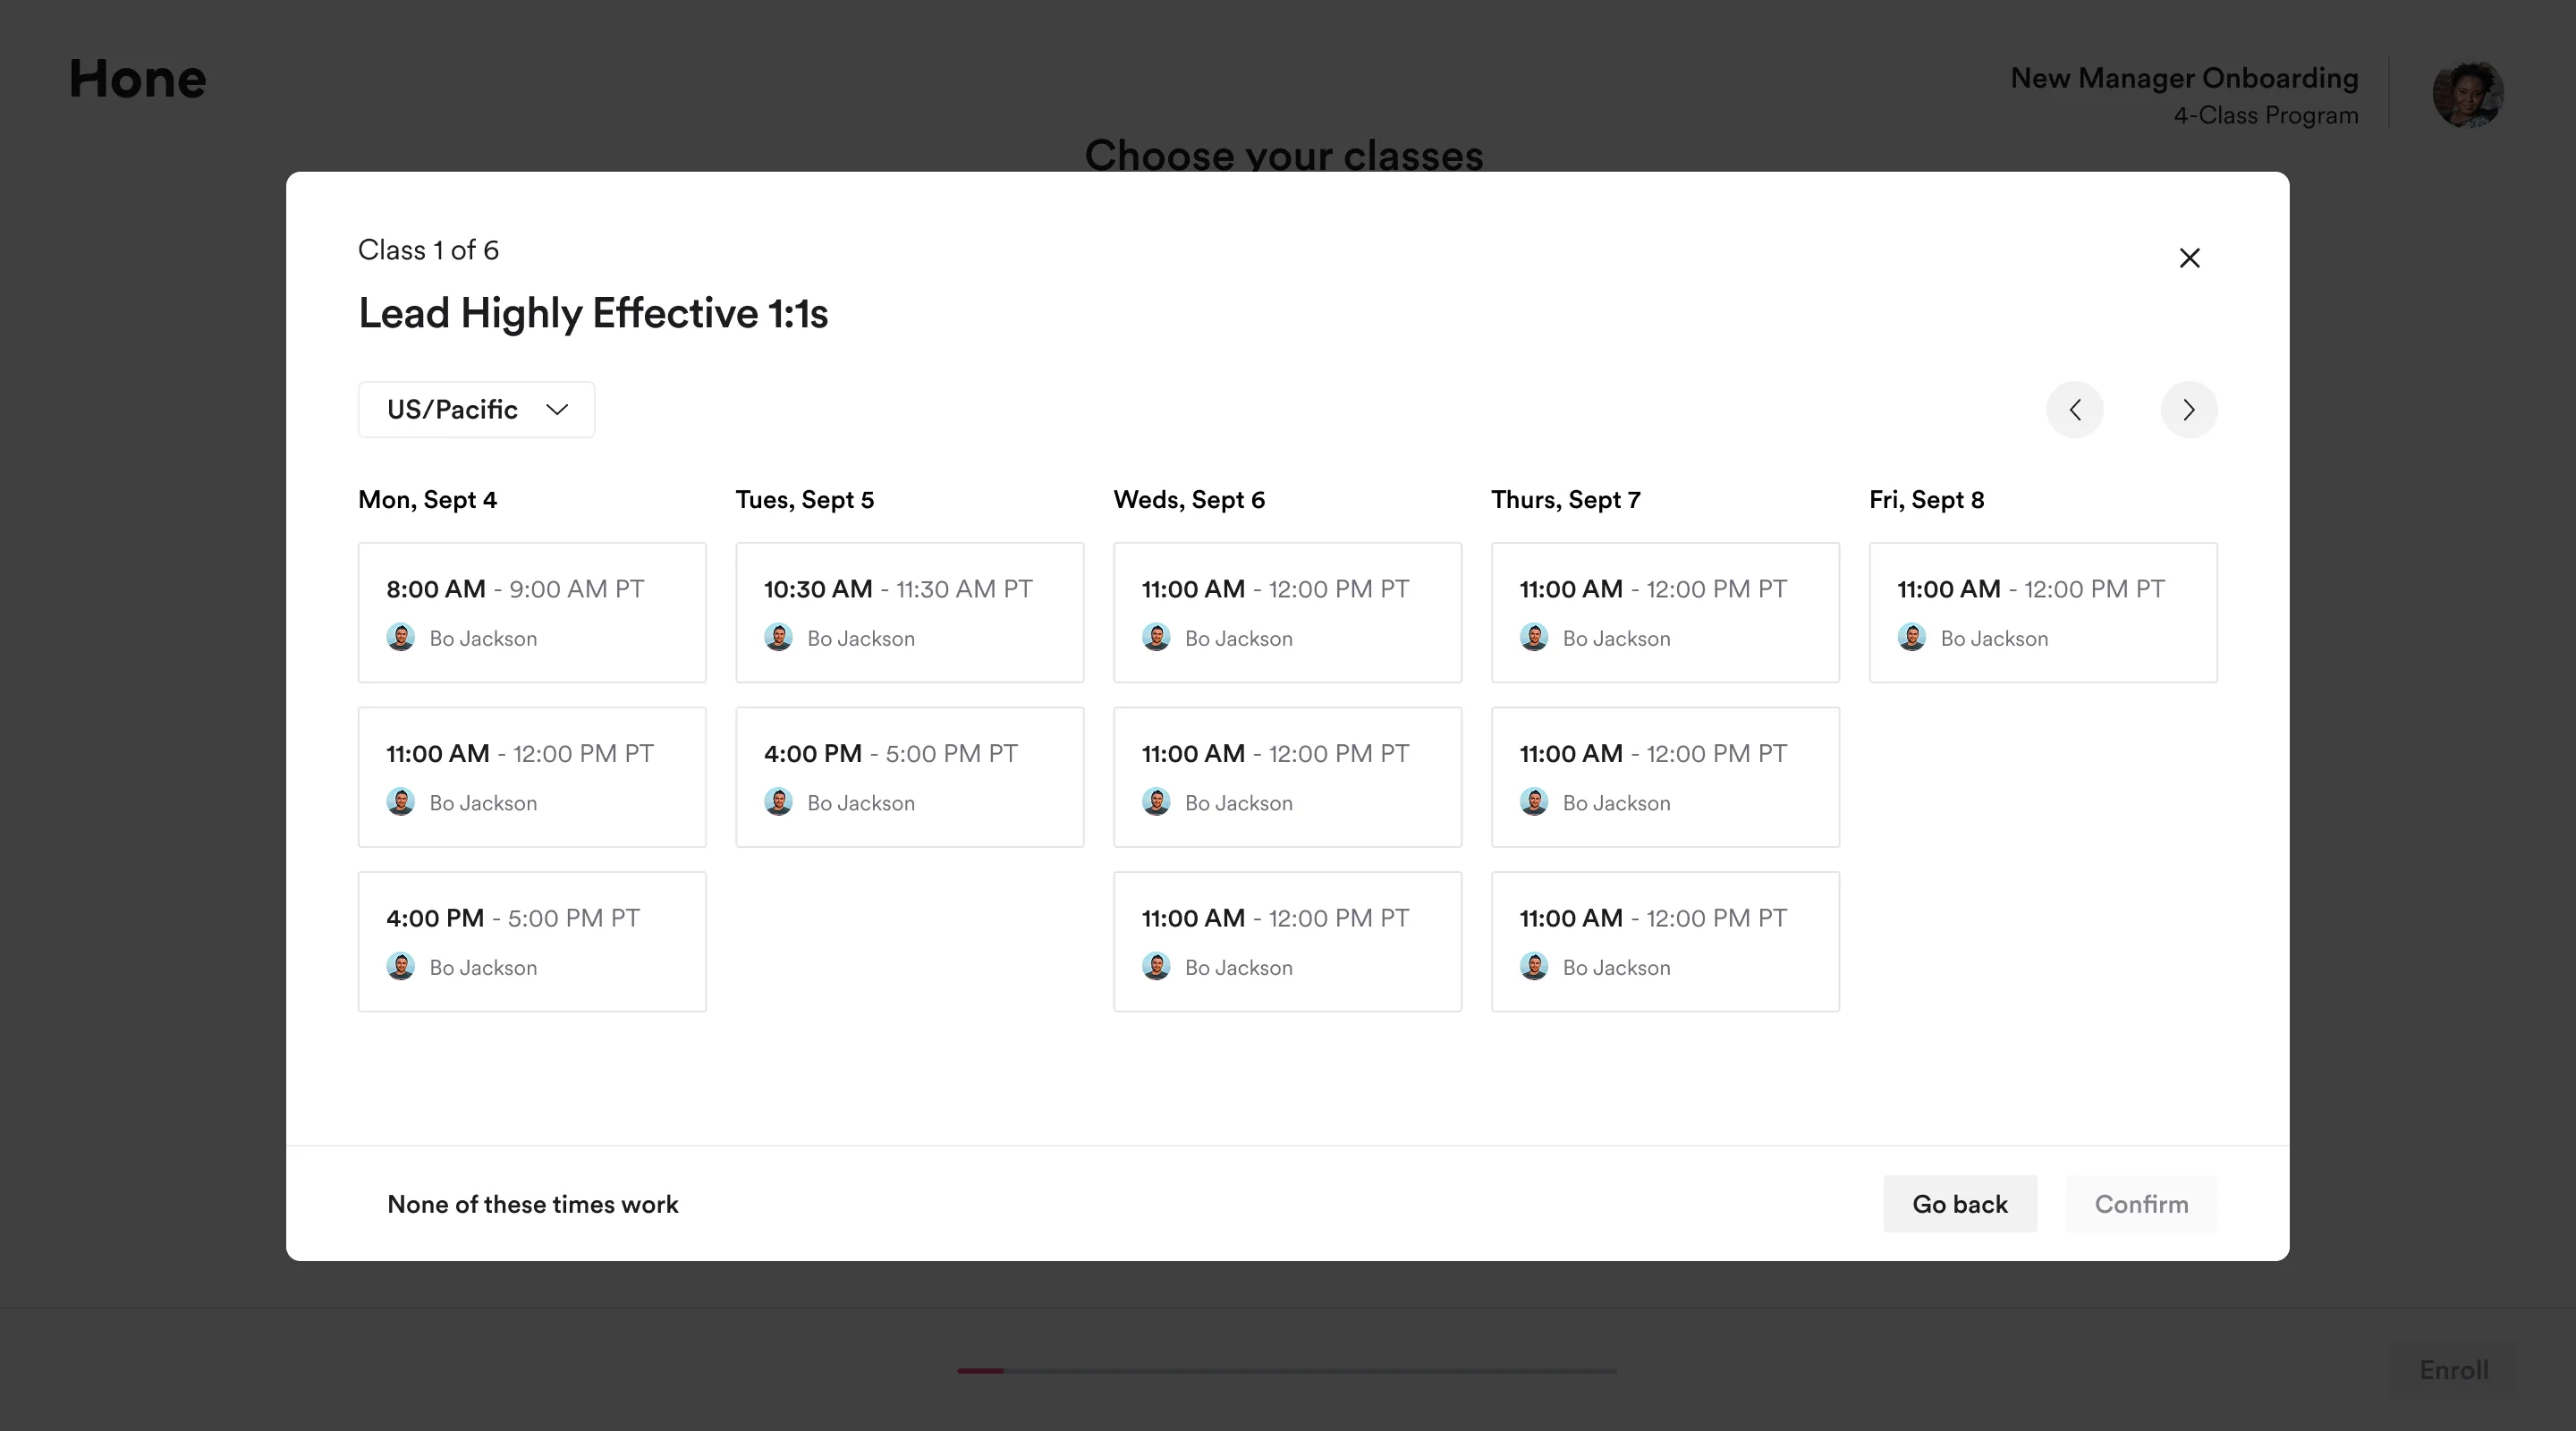The width and height of the screenshot is (2576, 1431).
Task: Click the Go back button
Action: pyautogui.click(x=1960, y=1204)
